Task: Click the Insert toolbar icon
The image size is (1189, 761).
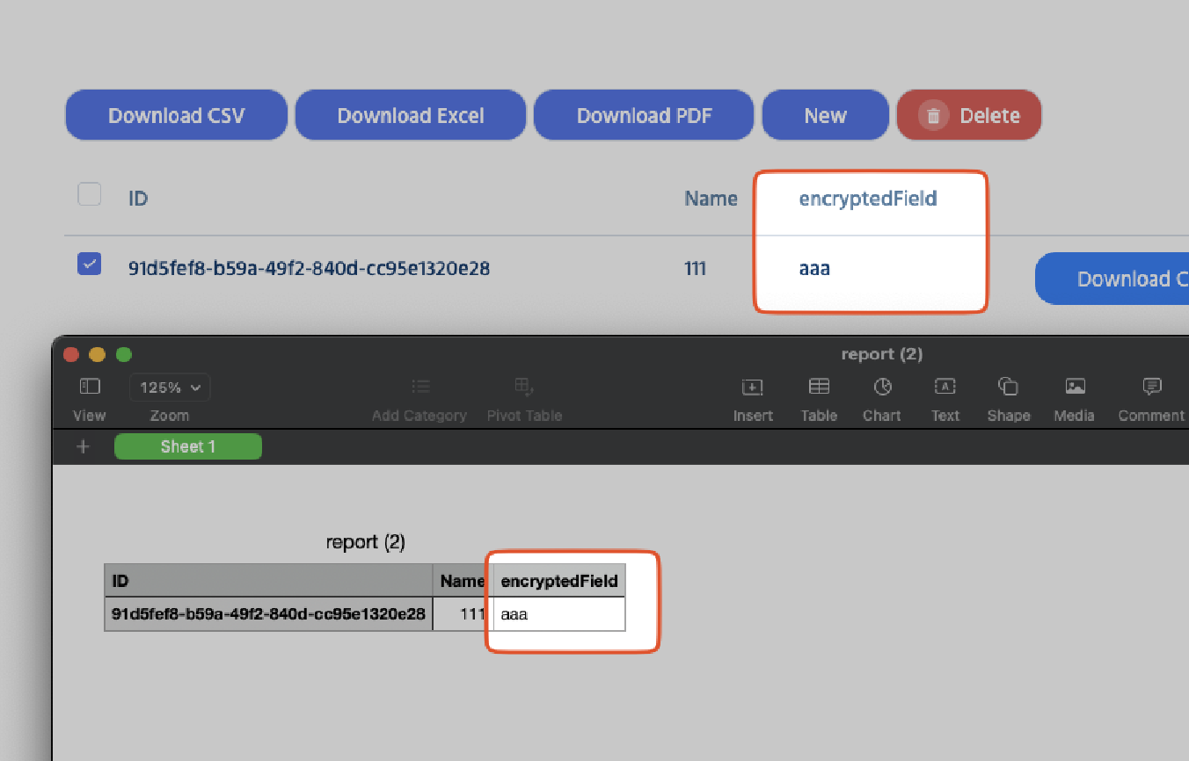Action: coord(753,387)
